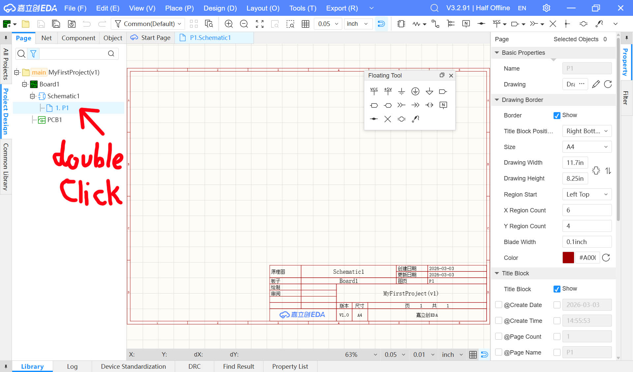Collapse the Drawing Border section
This screenshot has width=633, height=372.
click(497, 100)
